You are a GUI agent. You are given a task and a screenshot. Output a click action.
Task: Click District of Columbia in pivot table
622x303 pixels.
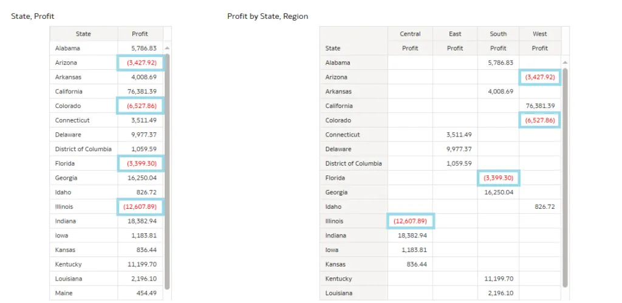pos(354,163)
